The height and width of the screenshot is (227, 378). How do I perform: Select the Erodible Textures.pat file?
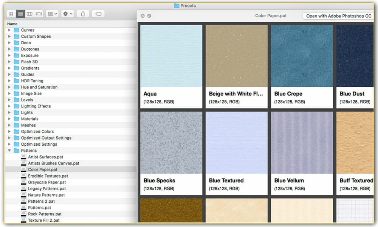[x=48, y=176]
